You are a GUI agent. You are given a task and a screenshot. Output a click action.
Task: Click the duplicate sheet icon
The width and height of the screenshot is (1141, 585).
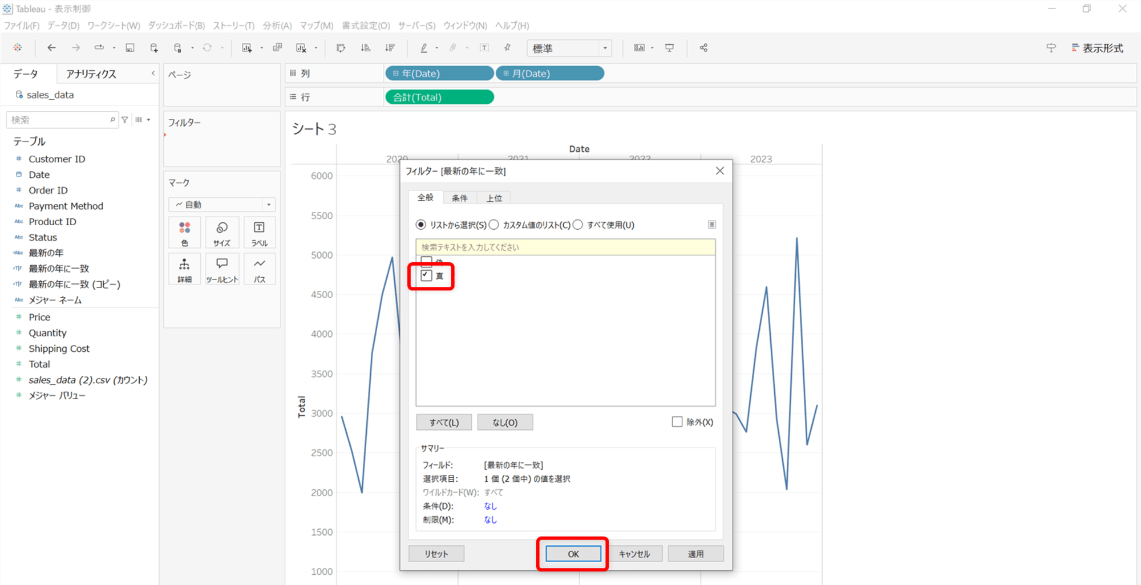(277, 48)
